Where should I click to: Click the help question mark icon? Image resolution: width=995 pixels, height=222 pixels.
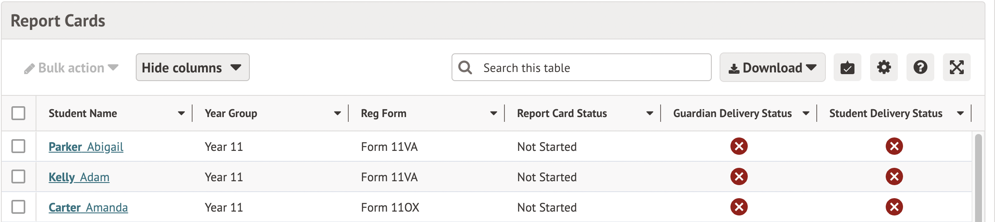point(920,68)
